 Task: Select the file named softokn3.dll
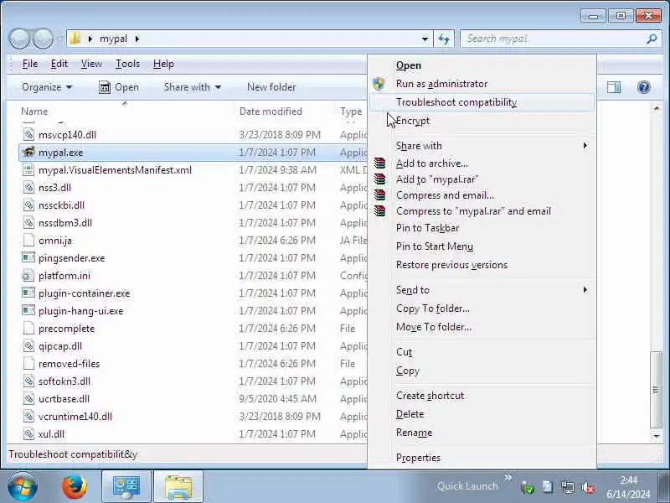pos(64,381)
